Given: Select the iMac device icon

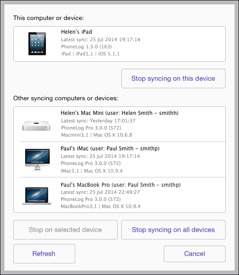Looking at the screenshot, I should 37,159.
